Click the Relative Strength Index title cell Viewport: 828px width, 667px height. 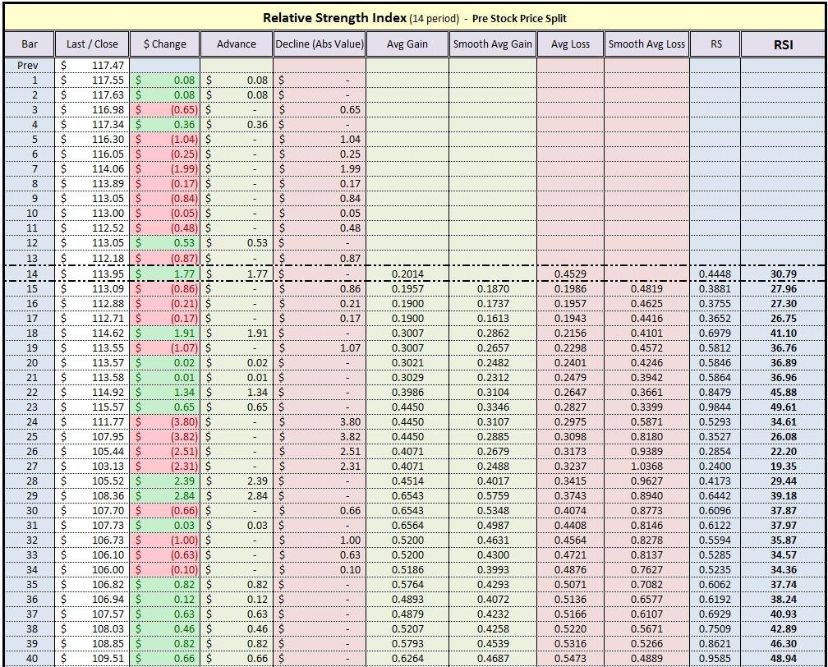[415, 18]
